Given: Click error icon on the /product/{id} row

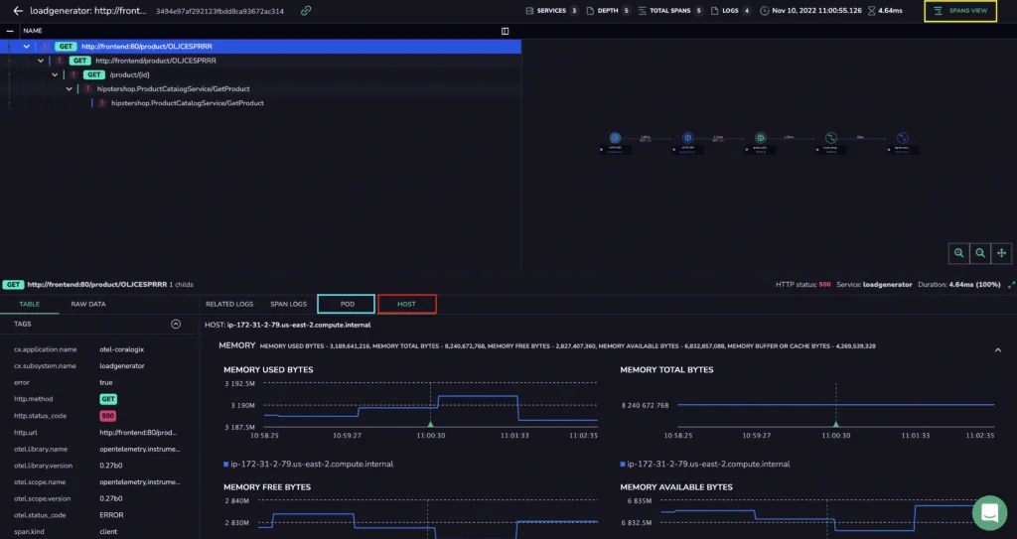Looking at the screenshot, I should tap(73, 74).
